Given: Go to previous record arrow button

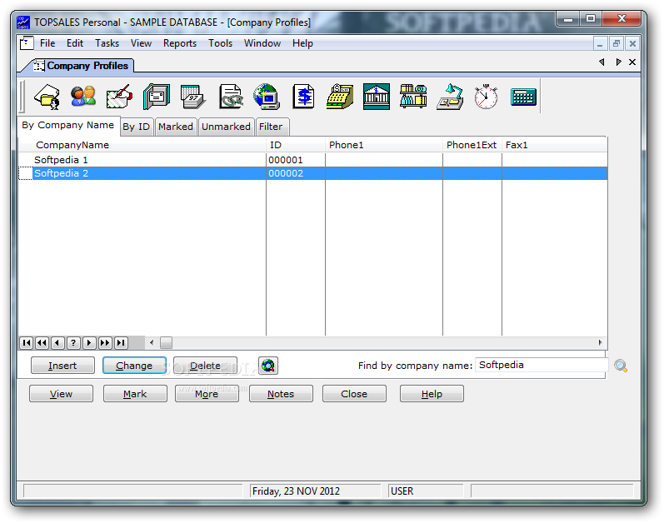Looking at the screenshot, I should point(57,343).
